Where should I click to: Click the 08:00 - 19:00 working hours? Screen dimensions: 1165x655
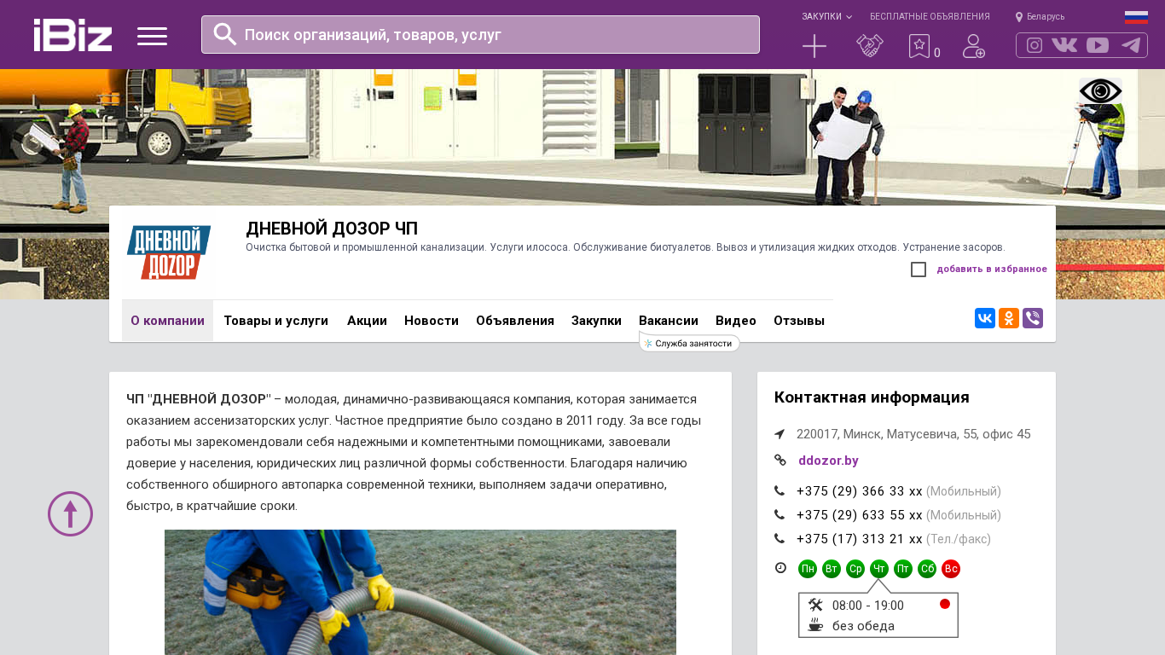(x=868, y=606)
